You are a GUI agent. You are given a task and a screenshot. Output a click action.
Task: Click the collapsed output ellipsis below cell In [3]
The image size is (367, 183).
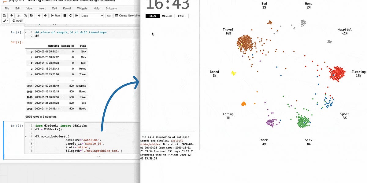[99, 156]
